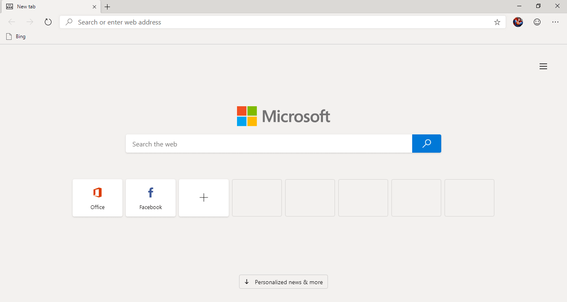
Task: Click the forward navigation arrow
Action: click(x=30, y=22)
